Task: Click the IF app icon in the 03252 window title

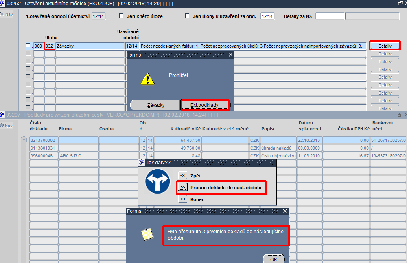Action: [x=2, y=3]
